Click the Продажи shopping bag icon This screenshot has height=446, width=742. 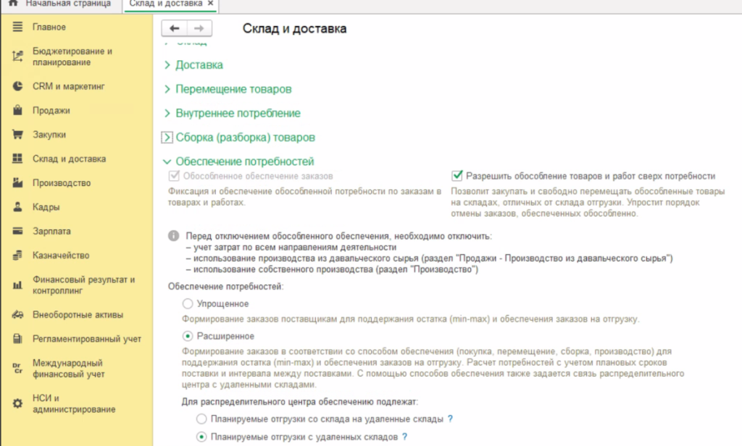(x=18, y=111)
